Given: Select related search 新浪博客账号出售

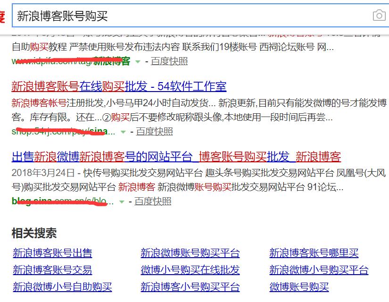Looking at the screenshot, I should (x=52, y=253).
